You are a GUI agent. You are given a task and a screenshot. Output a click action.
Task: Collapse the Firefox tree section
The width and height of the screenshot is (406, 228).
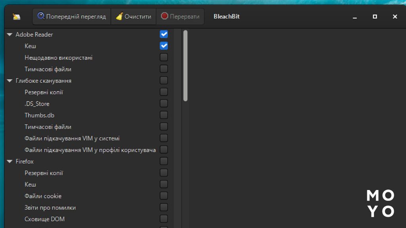pos(10,161)
